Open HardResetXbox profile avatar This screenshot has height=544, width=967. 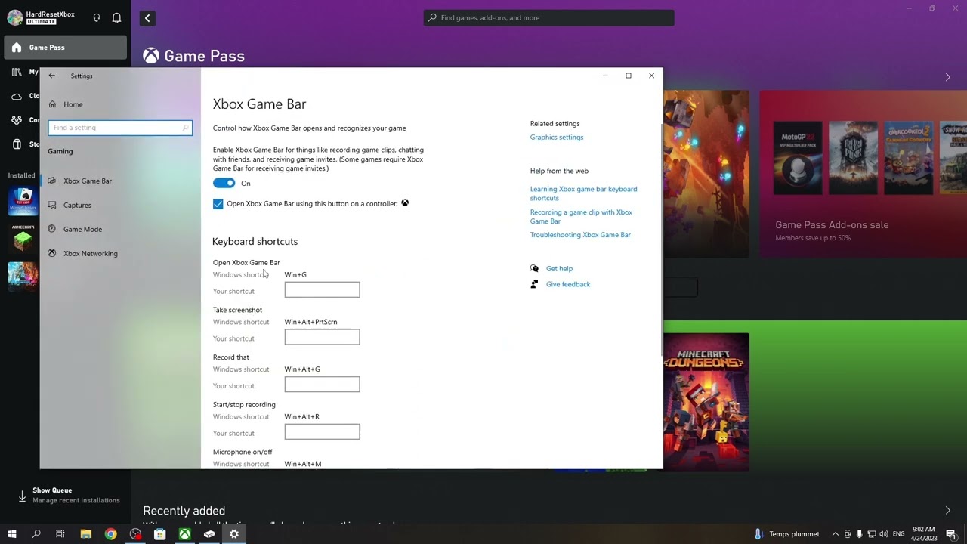pos(15,17)
